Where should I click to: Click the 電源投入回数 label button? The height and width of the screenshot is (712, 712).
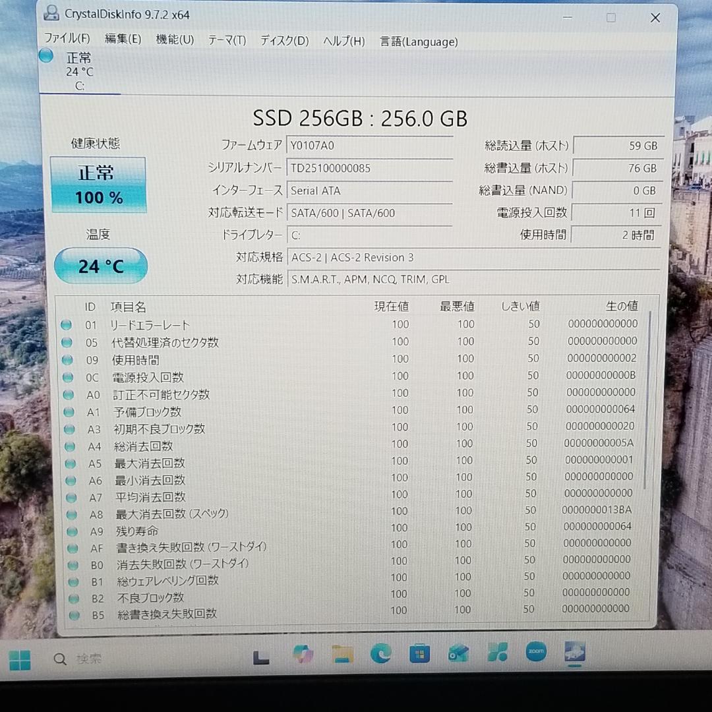(531, 212)
